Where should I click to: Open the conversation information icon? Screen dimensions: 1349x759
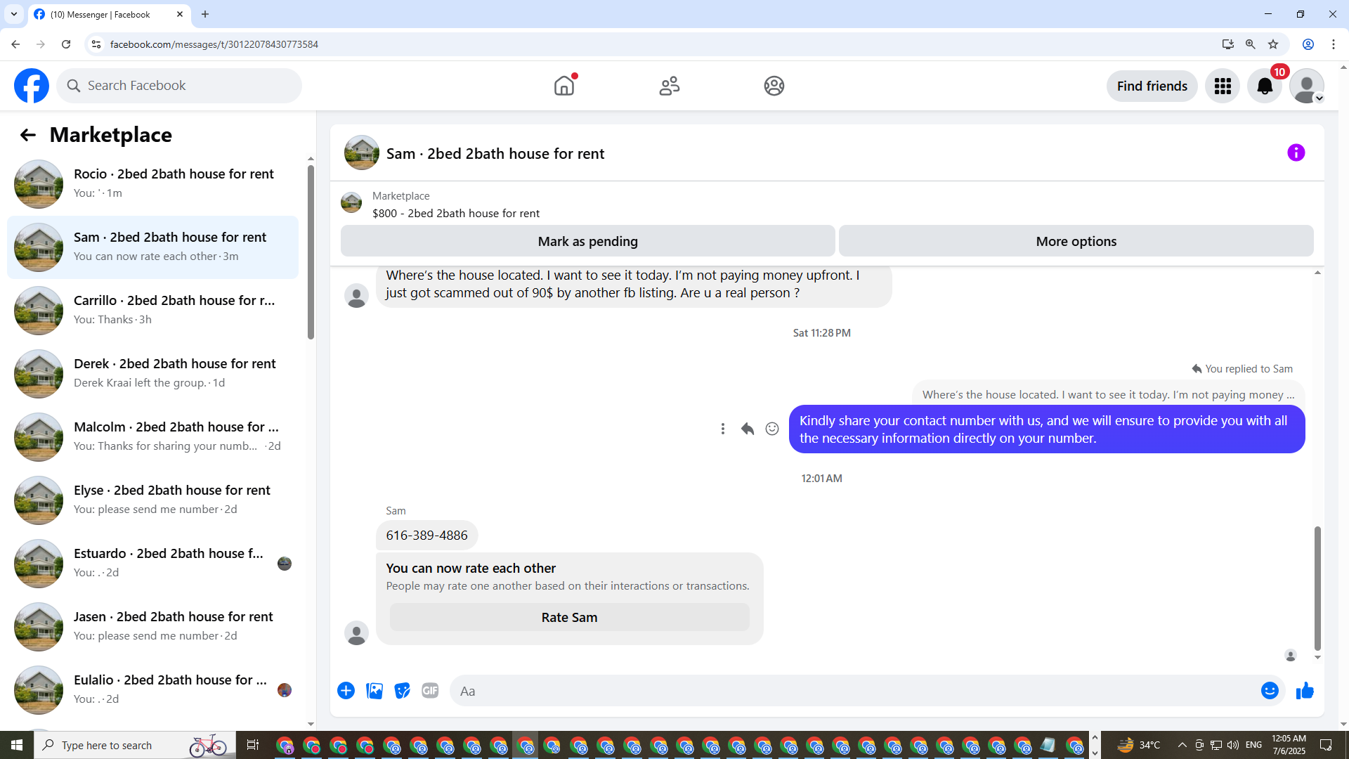(1296, 153)
